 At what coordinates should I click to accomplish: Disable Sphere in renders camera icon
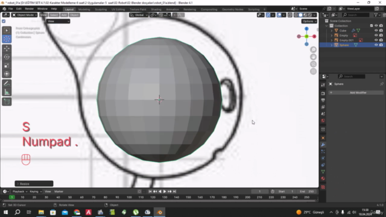point(381,45)
